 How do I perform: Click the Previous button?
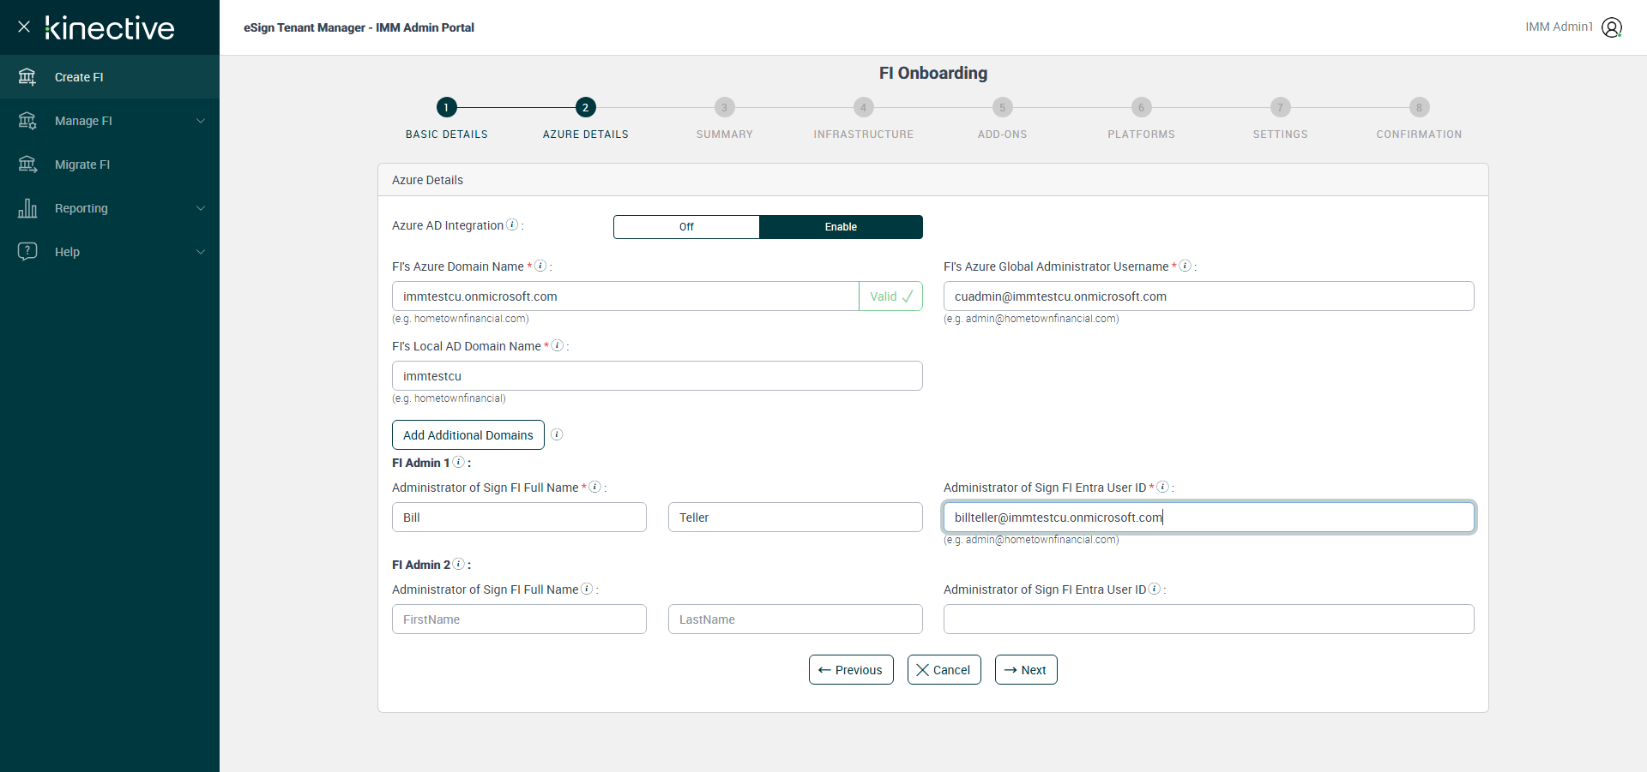tap(851, 670)
